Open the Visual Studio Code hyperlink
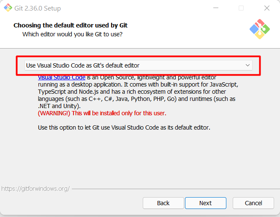The width and height of the screenshot is (280, 217). point(62,77)
